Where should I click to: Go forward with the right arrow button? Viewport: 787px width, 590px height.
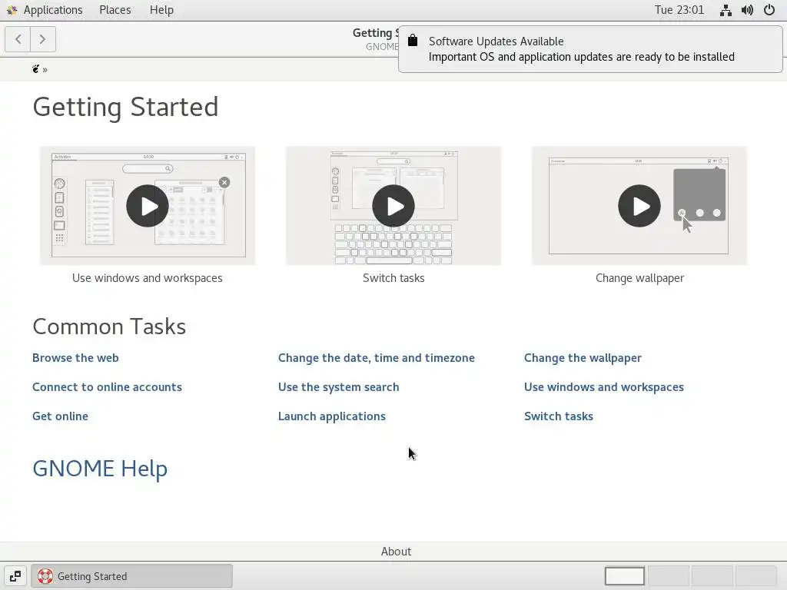[43, 39]
